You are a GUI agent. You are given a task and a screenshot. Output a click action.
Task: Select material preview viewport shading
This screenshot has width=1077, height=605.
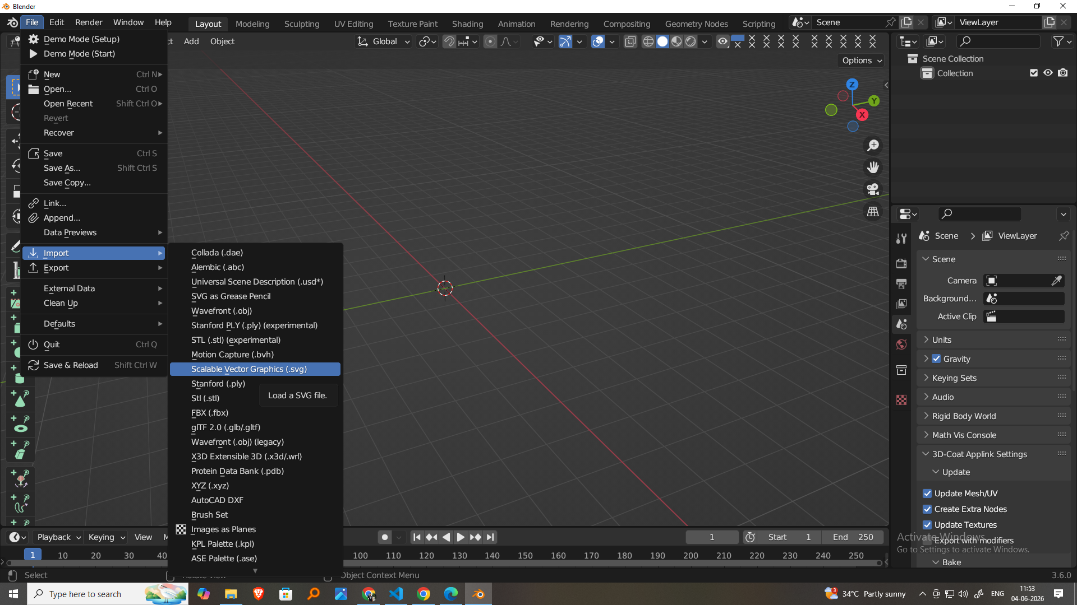coord(676,41)
